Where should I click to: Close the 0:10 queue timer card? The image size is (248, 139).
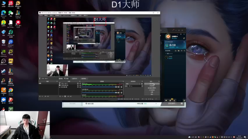(184, 42)
